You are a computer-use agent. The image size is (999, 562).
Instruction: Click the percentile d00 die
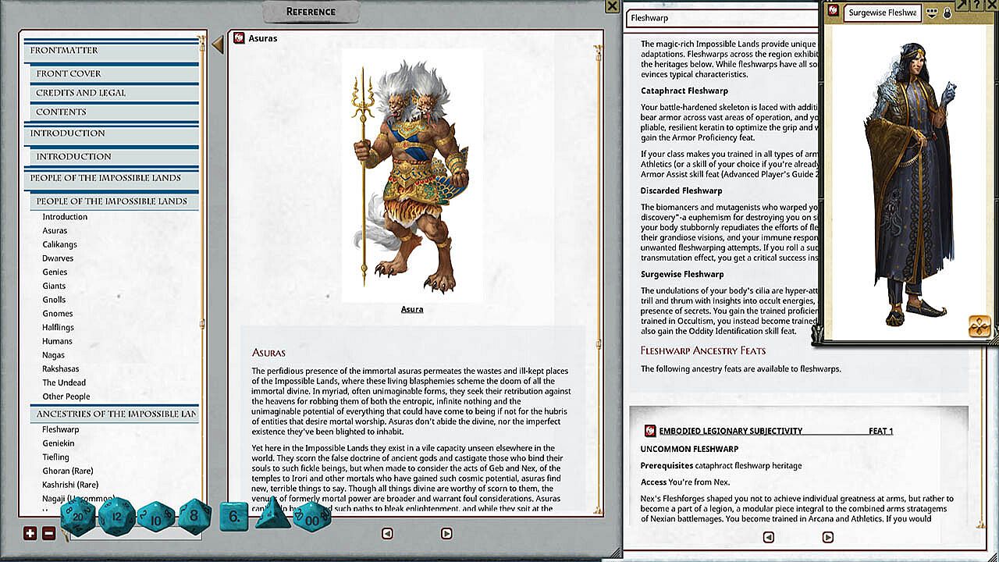point(312,517)
